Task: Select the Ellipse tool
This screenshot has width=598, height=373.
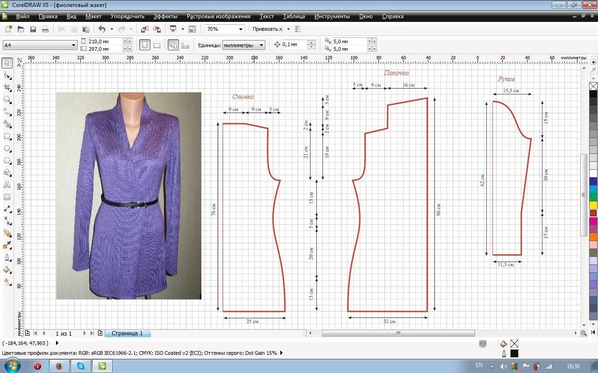Action: pos(7,148)
